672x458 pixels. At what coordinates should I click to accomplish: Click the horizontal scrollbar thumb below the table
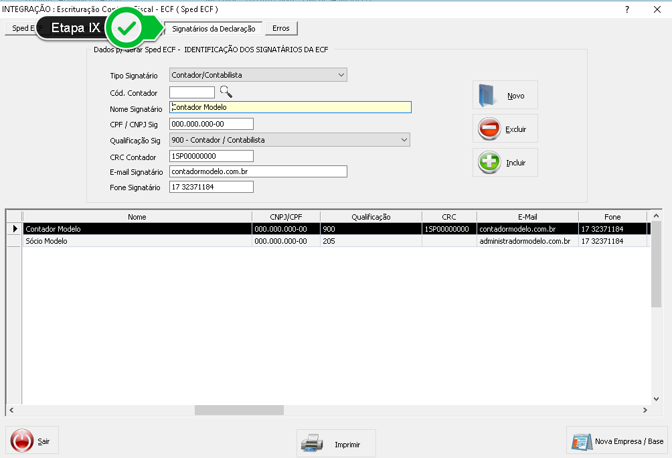point(239,410)
